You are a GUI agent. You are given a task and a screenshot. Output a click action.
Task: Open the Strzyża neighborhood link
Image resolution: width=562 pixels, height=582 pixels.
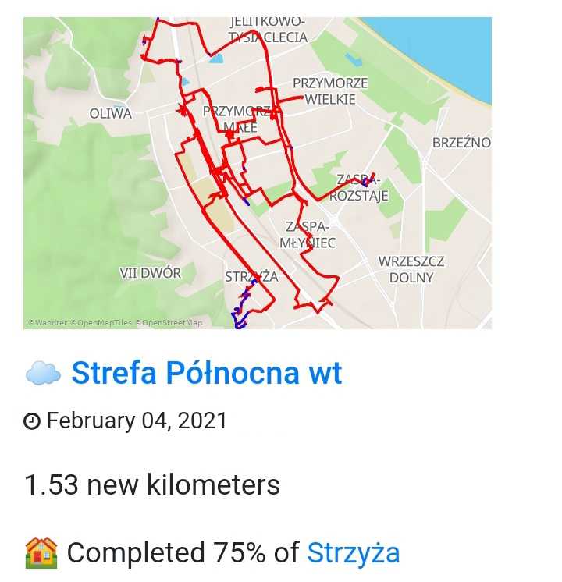click(354, 553)
